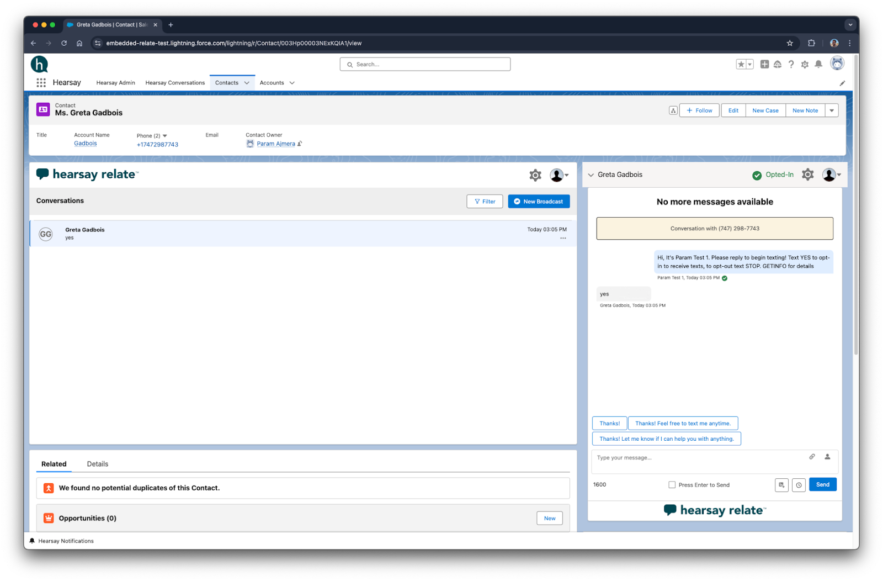Enable Press Enter to Send checkbox
The image size is (883, 581).
click(672, 485)
